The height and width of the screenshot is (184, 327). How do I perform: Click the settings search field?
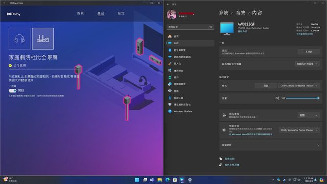pyautogui.click(x=190, y=27)
